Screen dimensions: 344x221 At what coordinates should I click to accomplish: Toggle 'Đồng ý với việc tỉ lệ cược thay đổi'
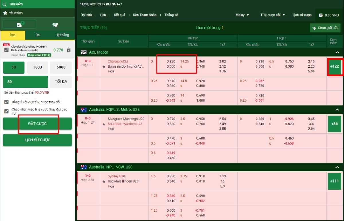[6, 102]
